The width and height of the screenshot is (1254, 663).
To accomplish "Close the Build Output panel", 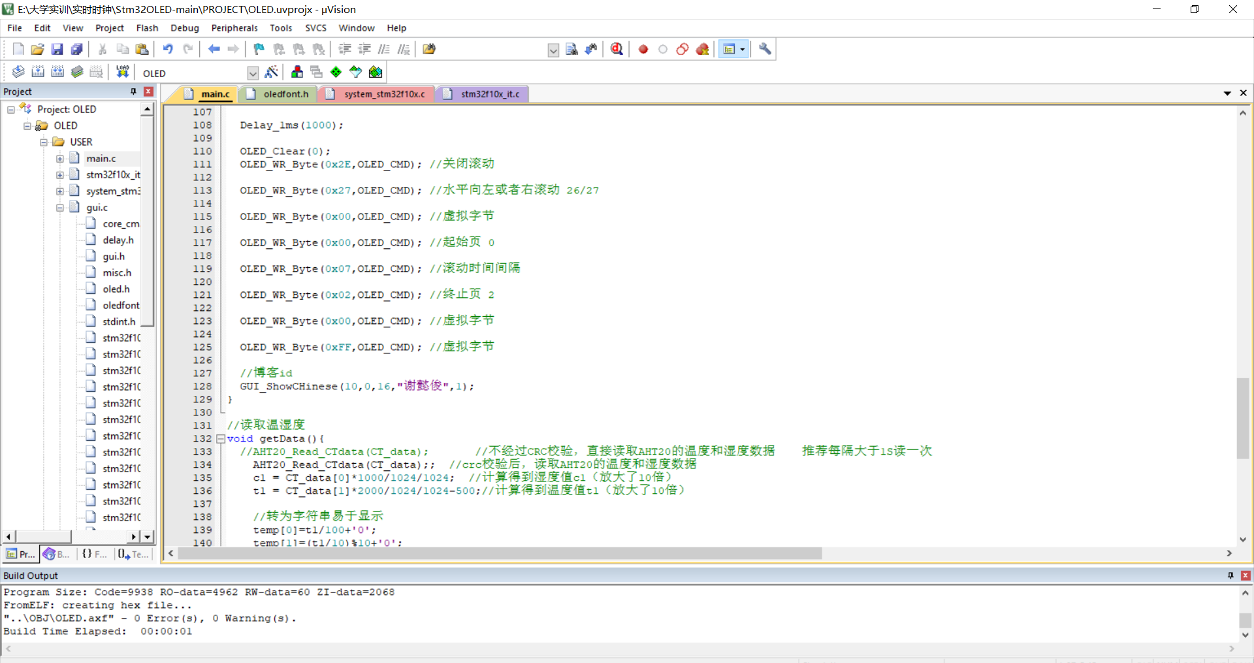I will pyautogui.click(x=1246, y=575).
